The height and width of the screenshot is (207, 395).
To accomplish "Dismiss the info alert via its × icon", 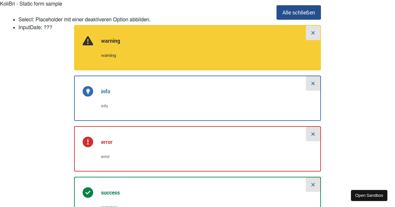I will click(x=313, y=83).
